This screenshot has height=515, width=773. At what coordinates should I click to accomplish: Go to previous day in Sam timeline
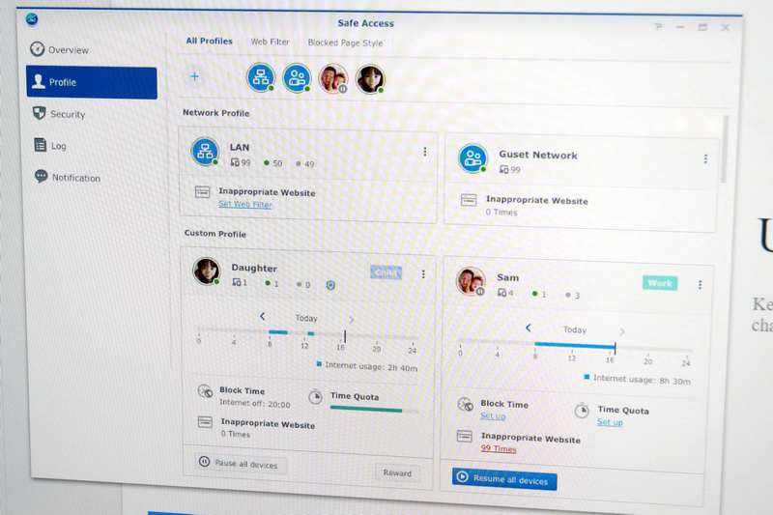coord(528,328)
